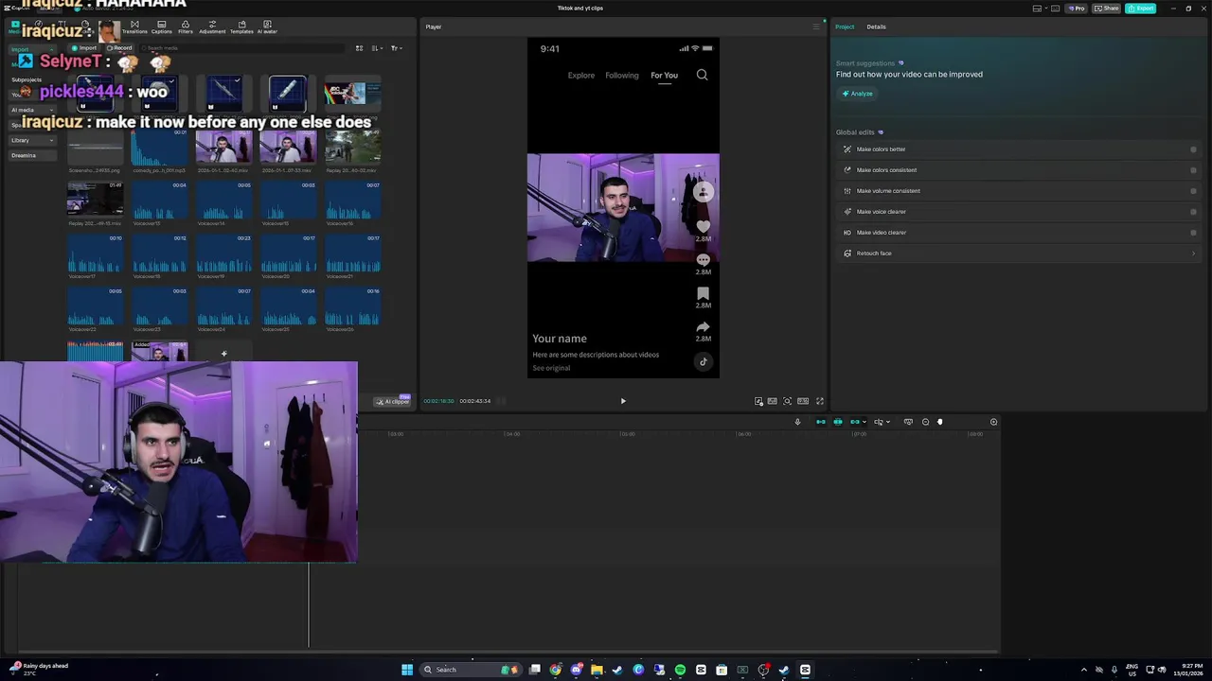Screen dimensions: 1212x681
Task: Play the video preview
Action: click(x=623, y=401)
